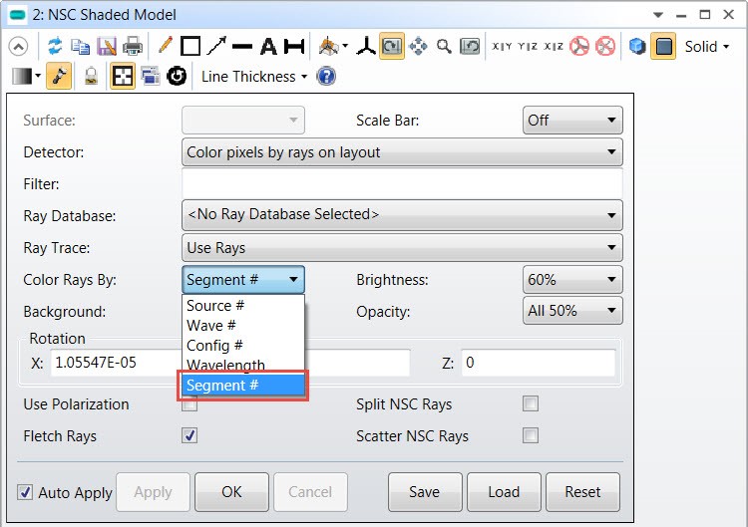
Task: Choose Wave # from the list
Action: point(242,325)
